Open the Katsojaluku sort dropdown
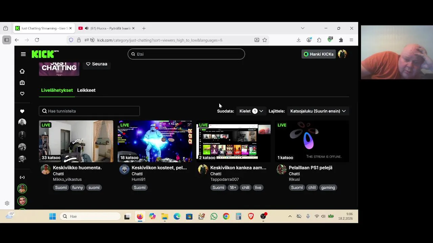The height and width of the screenshot is (243, 433). (318, 111)
